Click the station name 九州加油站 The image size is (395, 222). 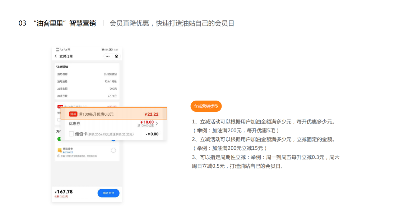click(x=110, y=74)
